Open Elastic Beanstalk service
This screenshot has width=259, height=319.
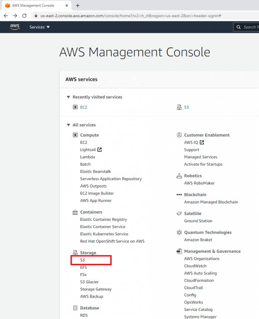coord(95,172)
